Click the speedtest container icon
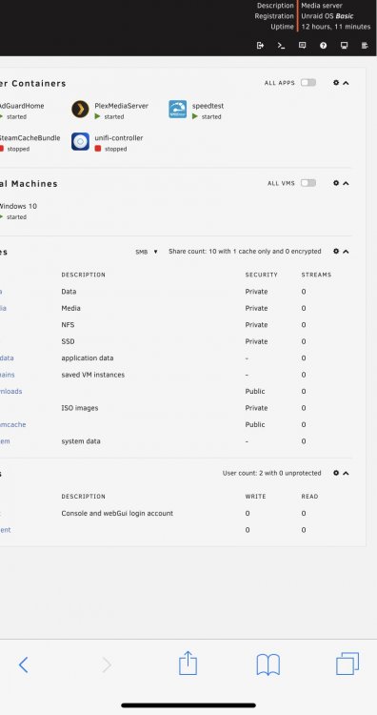The height and width of the screenshot is (715, 377). pos(178,110)
